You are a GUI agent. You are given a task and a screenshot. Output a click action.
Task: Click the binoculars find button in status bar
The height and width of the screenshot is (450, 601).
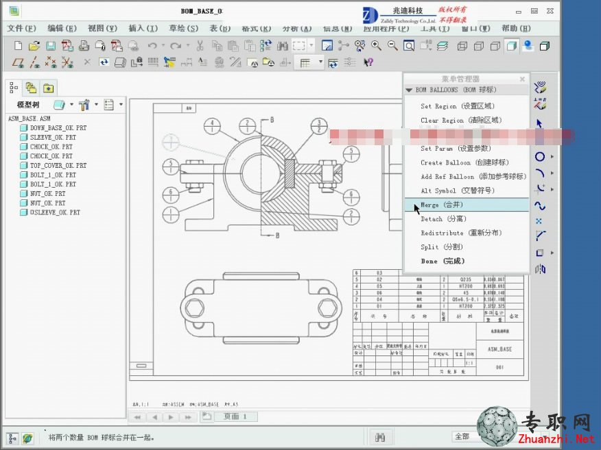(380, 437)
